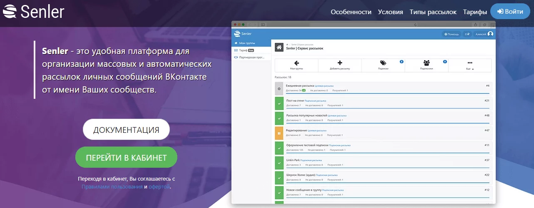Click the #11 mailing number
Viewport: 534px width, 208px height.
[487, 145]
